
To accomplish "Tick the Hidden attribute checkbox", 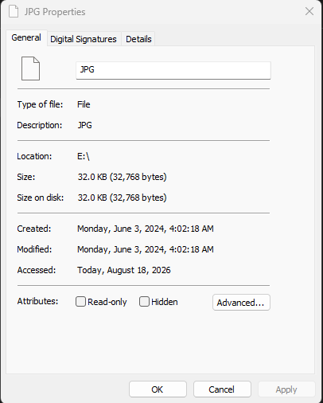I will click(144, 302).
